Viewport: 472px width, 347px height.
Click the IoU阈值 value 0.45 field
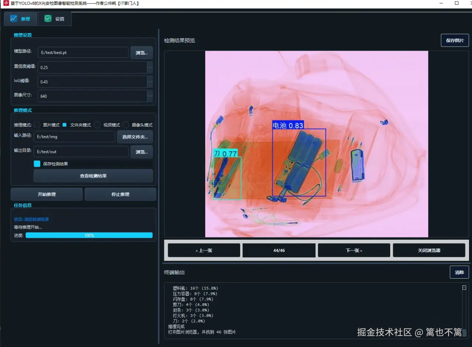(x=92, y=82)
